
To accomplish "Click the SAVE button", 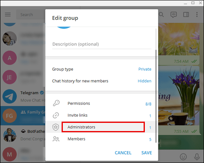I will click(x=146, y=153).
